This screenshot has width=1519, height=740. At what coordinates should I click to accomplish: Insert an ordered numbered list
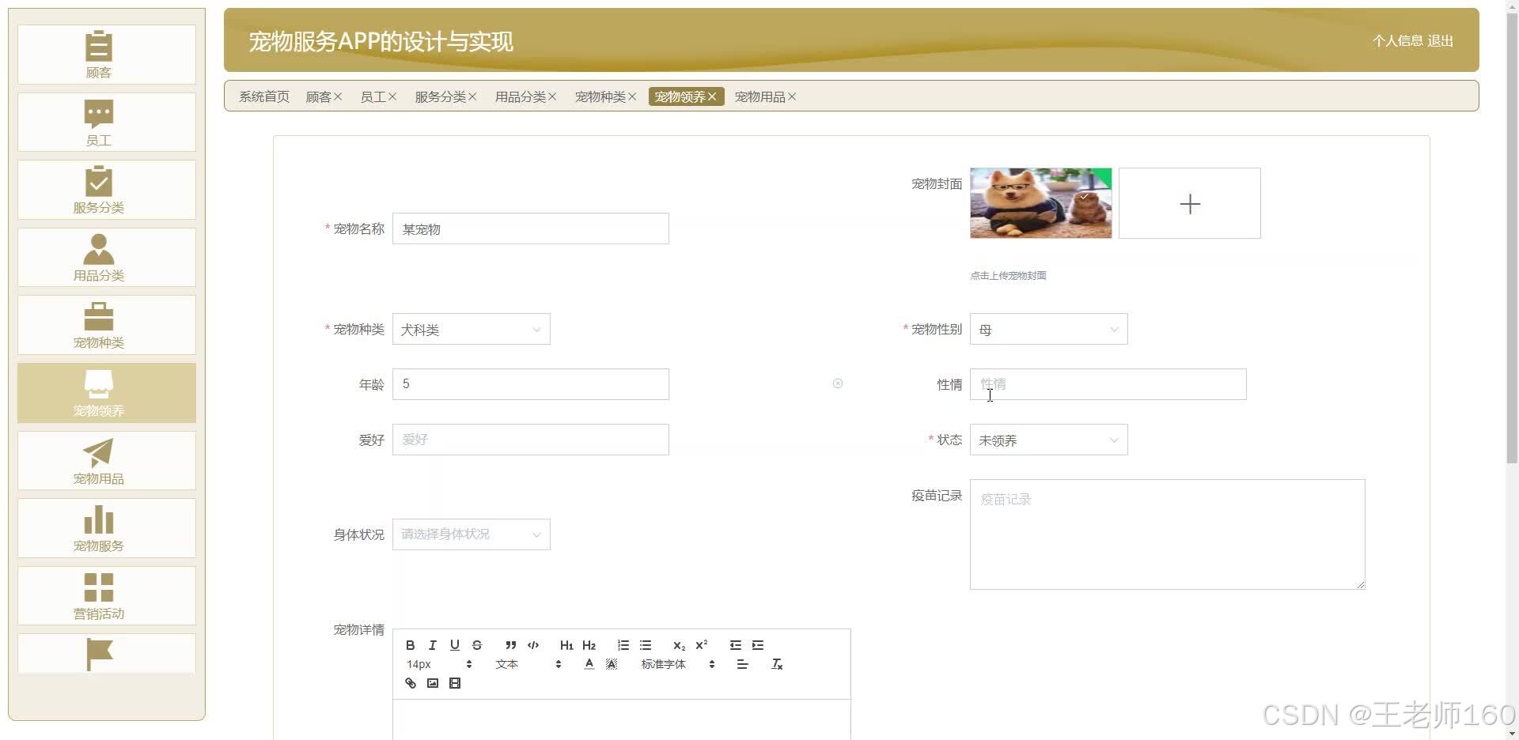623,645
